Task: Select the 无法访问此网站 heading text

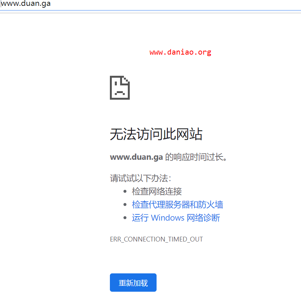Action: (x=156, y=134)
